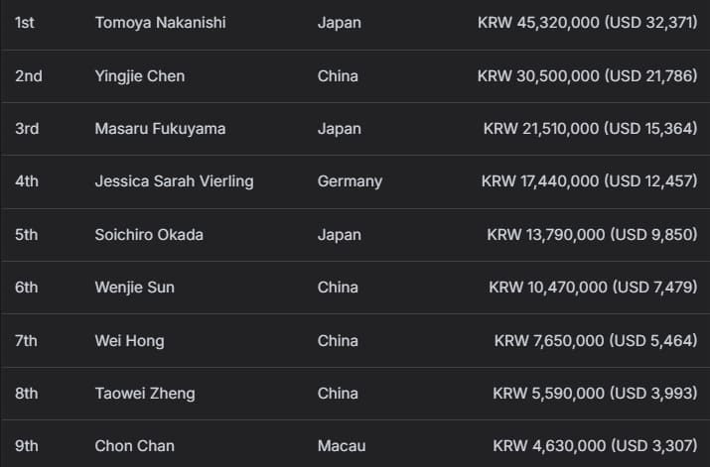Screen dimensions: 710x467
Task: Click Jessica Sarah Vierling name
Action: tap(174, 181)
